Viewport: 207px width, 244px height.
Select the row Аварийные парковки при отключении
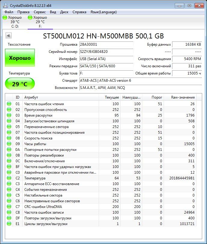pos(101,172)
